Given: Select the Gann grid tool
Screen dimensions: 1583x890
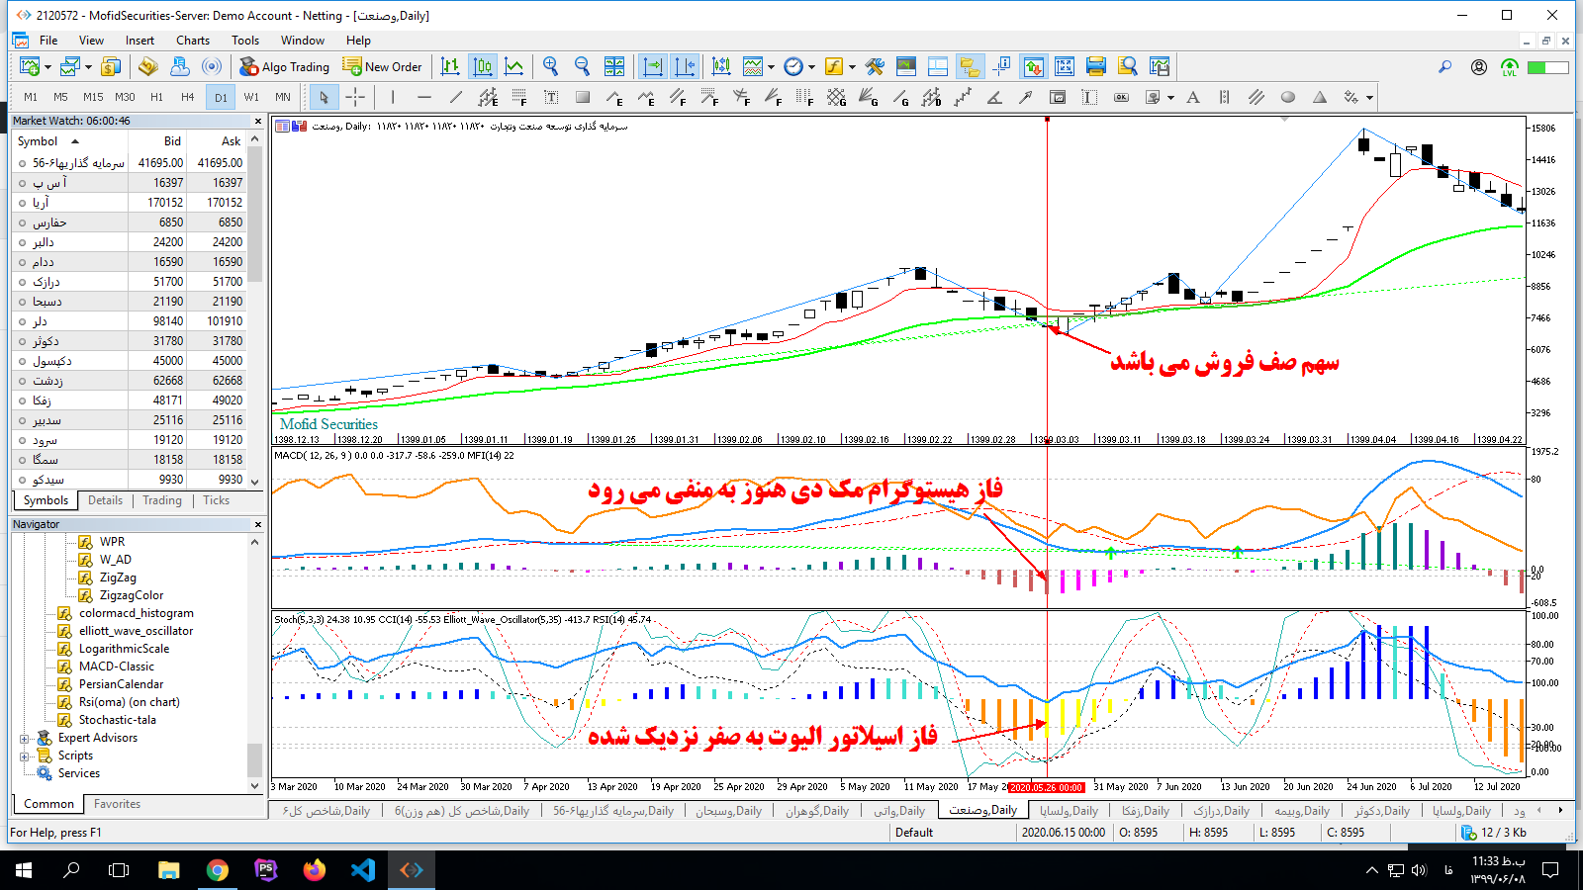Looking at the screenshot, I should pyautogui.click(x=837, y=97).
